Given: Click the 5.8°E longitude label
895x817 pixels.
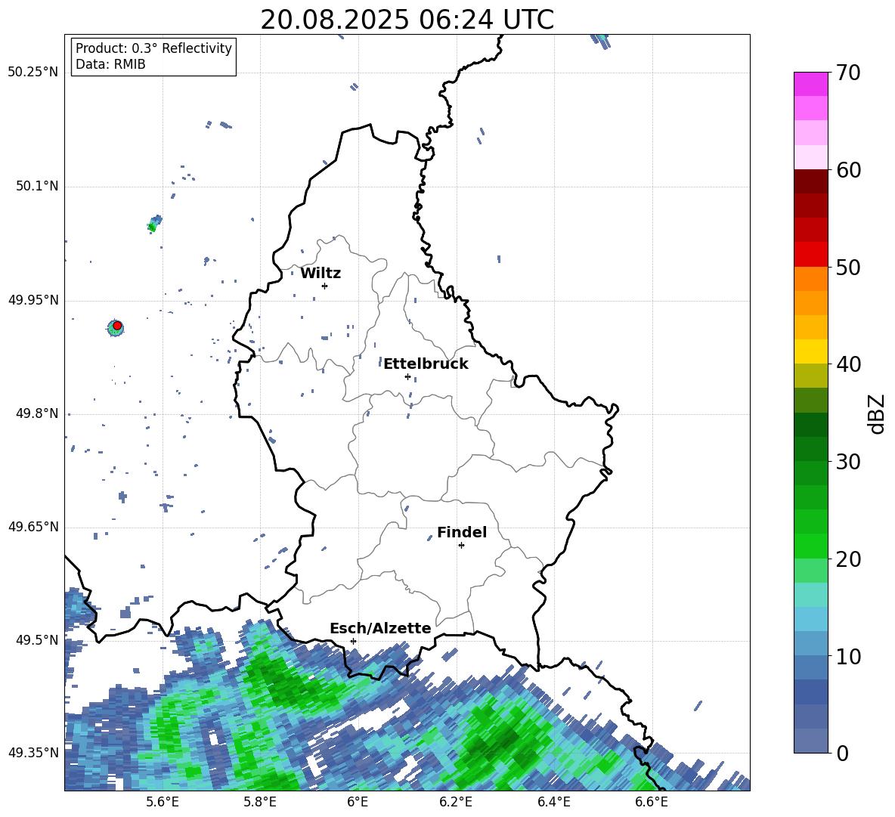Looking at the screenshot, I should coord(260,802).
